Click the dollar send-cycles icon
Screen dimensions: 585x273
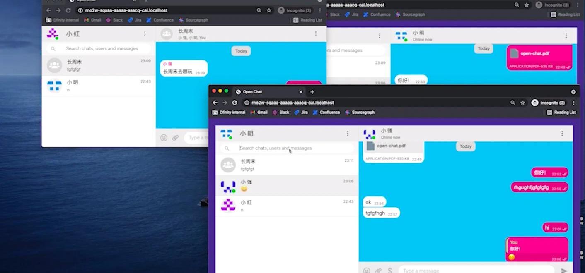[x=390, y=270]
